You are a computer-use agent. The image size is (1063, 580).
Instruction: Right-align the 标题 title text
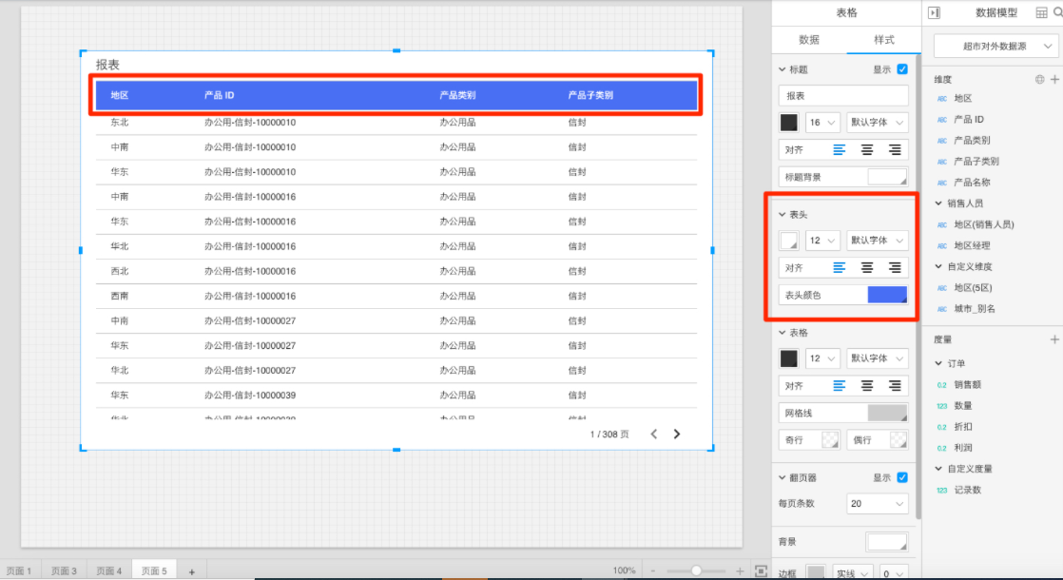pos(895,149)
